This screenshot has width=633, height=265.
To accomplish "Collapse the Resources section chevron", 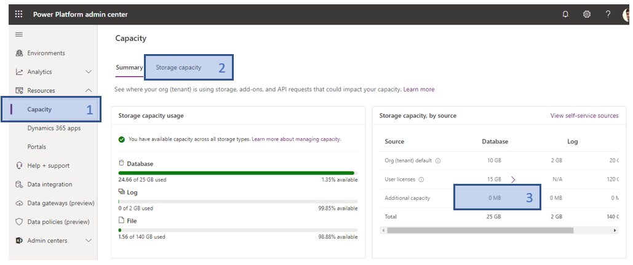I will [88, 90].
